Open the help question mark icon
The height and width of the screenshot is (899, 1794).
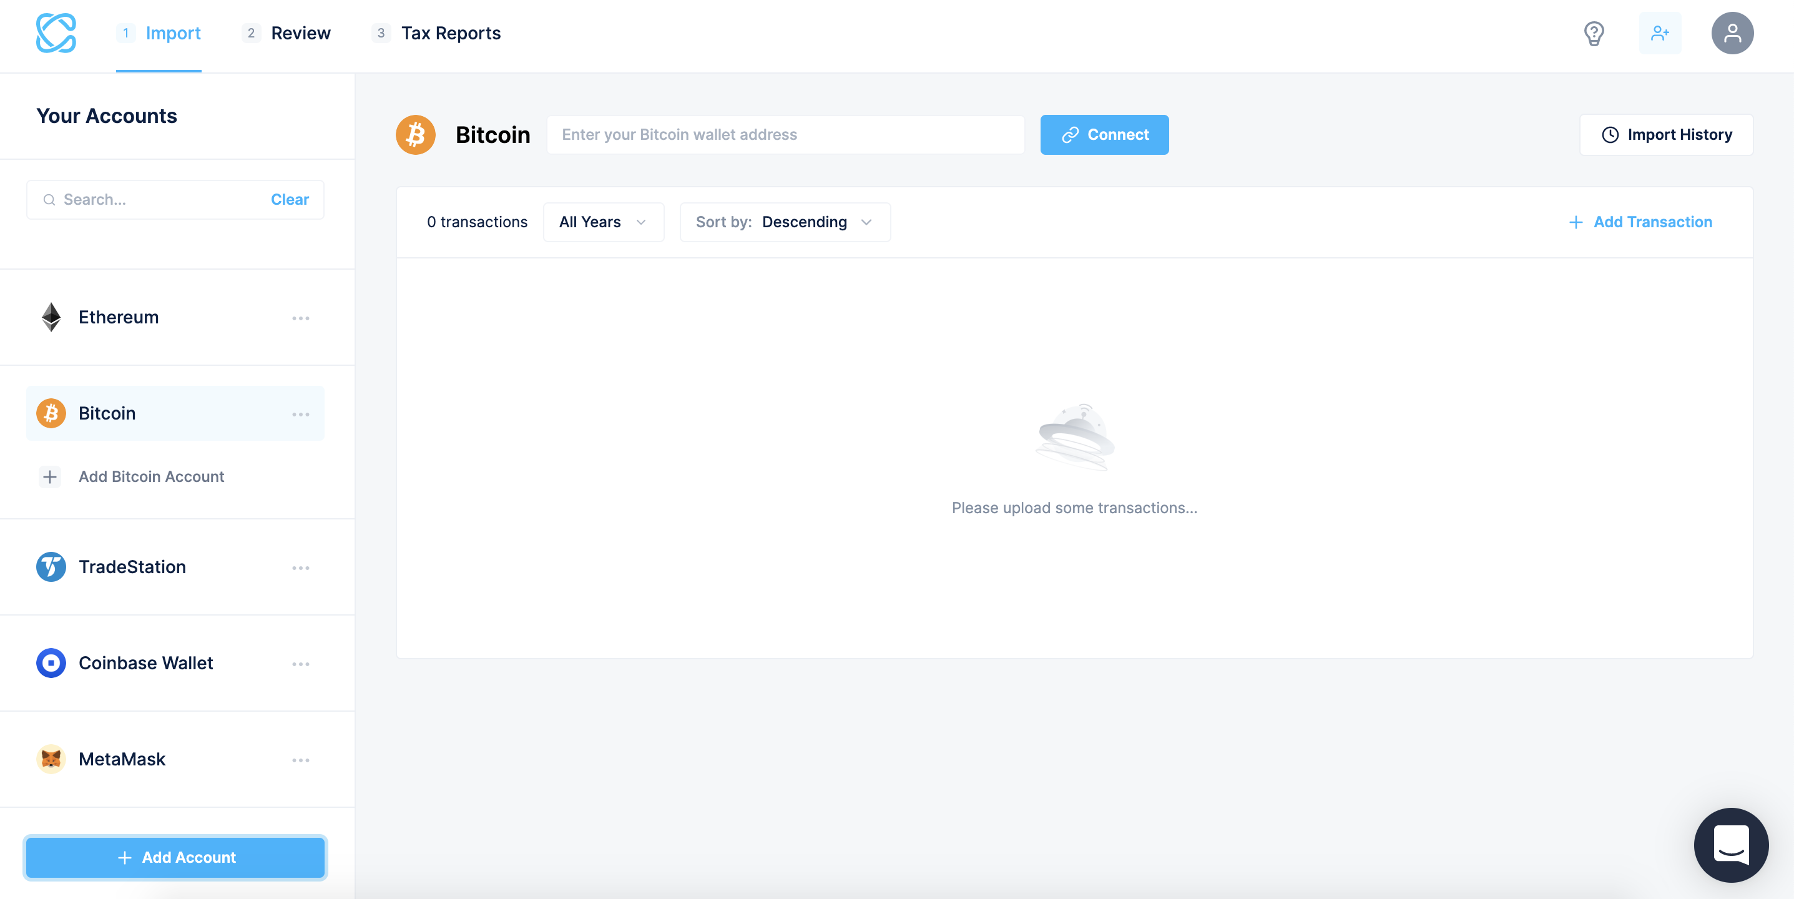tap(1595, 32)
